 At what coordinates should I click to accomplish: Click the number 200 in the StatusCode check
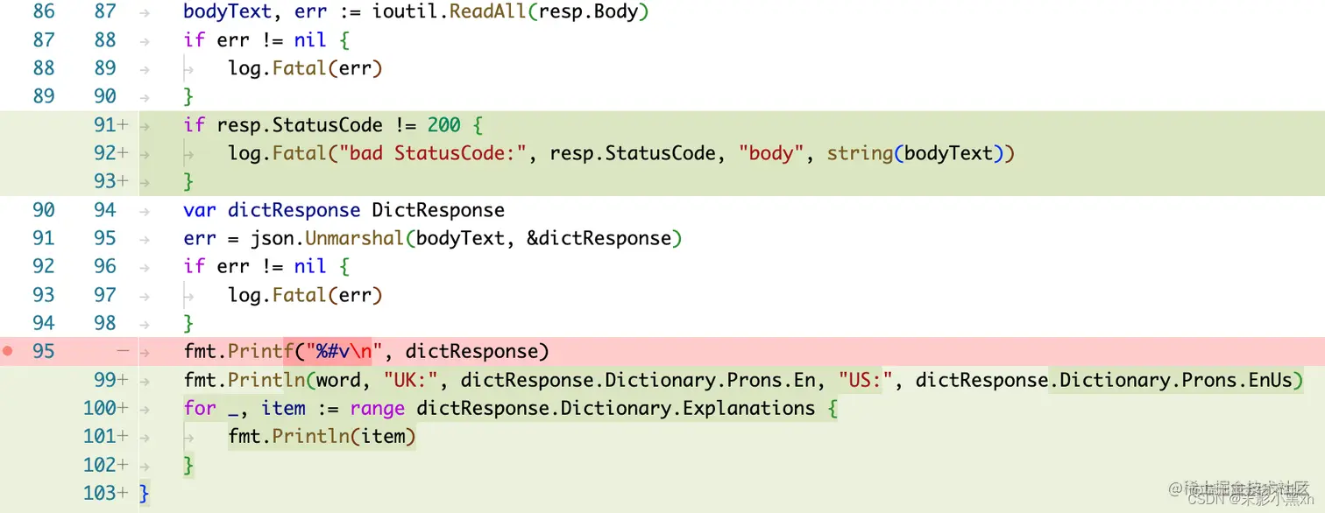[444, 125]
